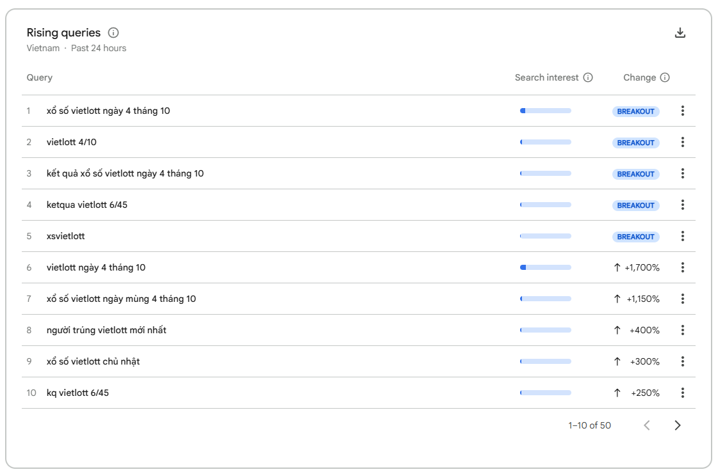This screenshot has width=718, height=472.
Task: Download the Rising queries data
Action: point(680,33)
